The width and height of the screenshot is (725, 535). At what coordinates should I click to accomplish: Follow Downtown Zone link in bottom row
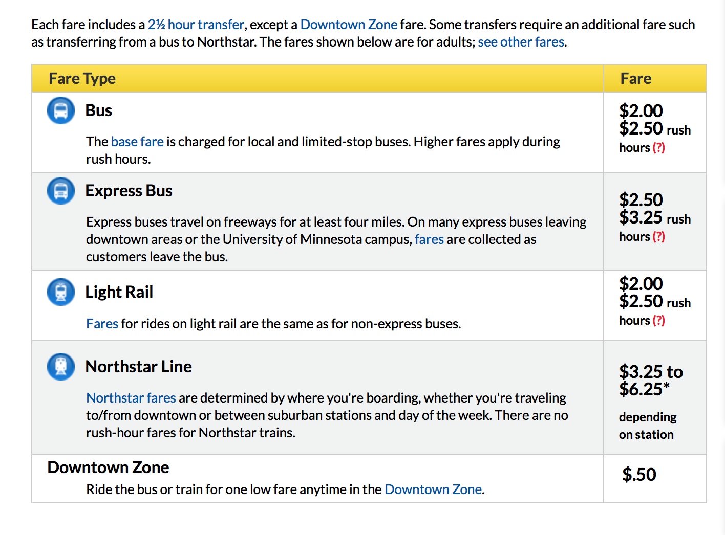tap(433, 489)
